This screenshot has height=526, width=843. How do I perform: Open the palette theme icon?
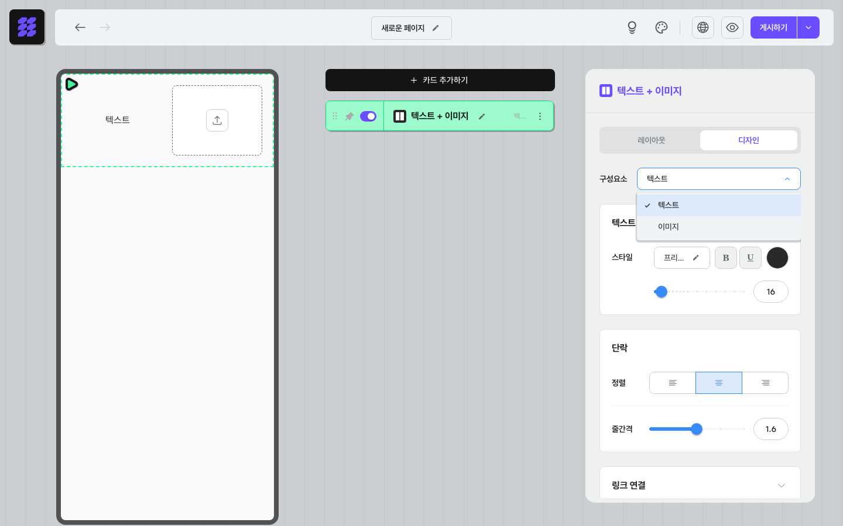662,27
